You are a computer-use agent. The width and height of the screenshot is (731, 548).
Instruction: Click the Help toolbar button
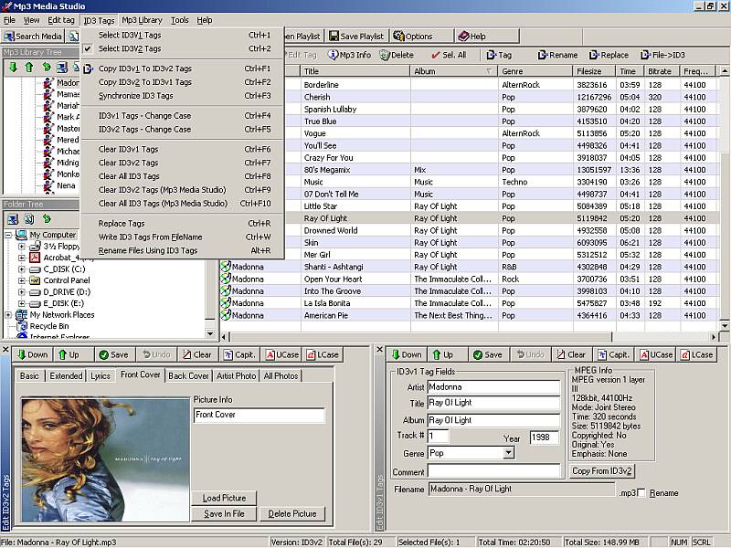471,37
